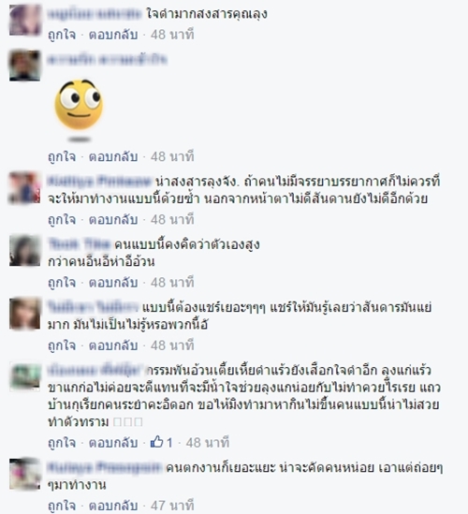
Task: Click the thumbs-up like count icon
Action: pos(156,442)
